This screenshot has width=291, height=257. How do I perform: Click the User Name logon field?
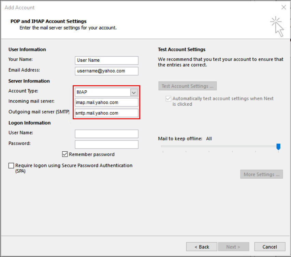(106, 134)
